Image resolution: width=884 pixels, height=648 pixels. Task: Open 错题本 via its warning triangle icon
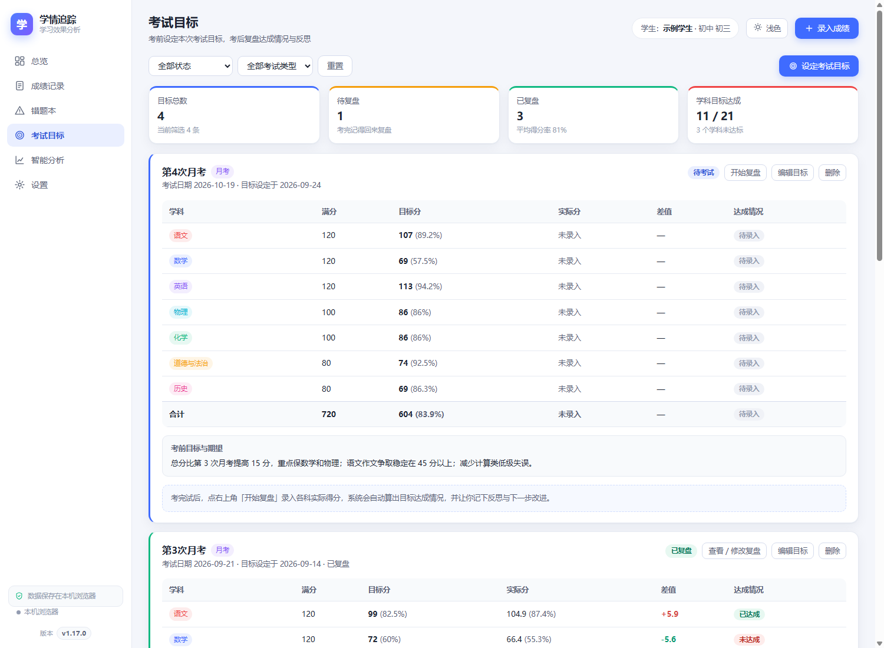click(19, 111)
